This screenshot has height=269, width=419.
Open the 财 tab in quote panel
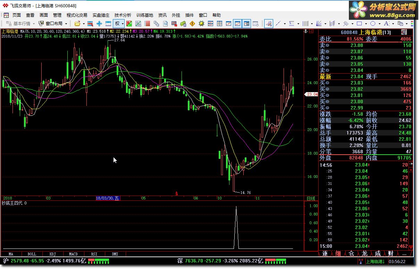[x=391, y=254]
